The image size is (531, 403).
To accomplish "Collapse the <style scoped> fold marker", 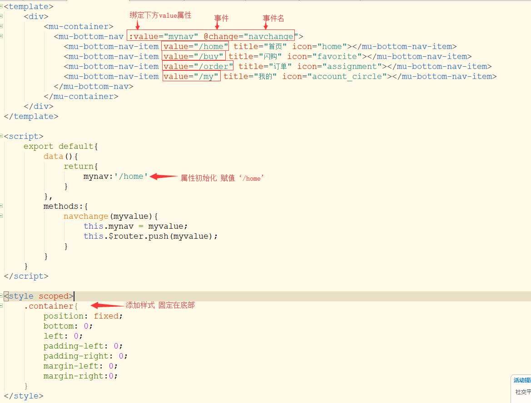I will coord(1,296).
